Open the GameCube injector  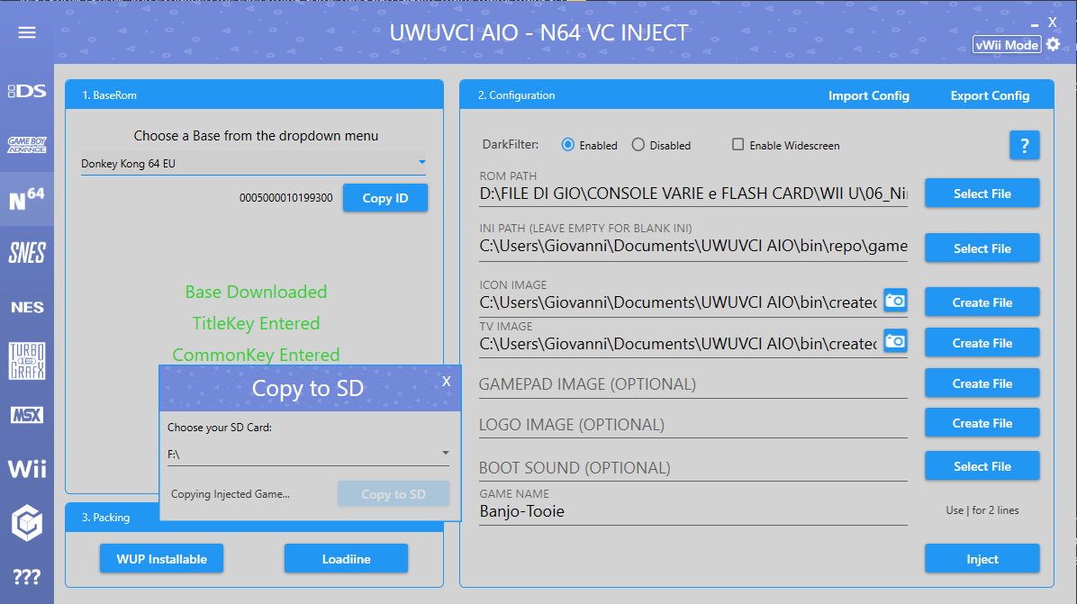27,523
